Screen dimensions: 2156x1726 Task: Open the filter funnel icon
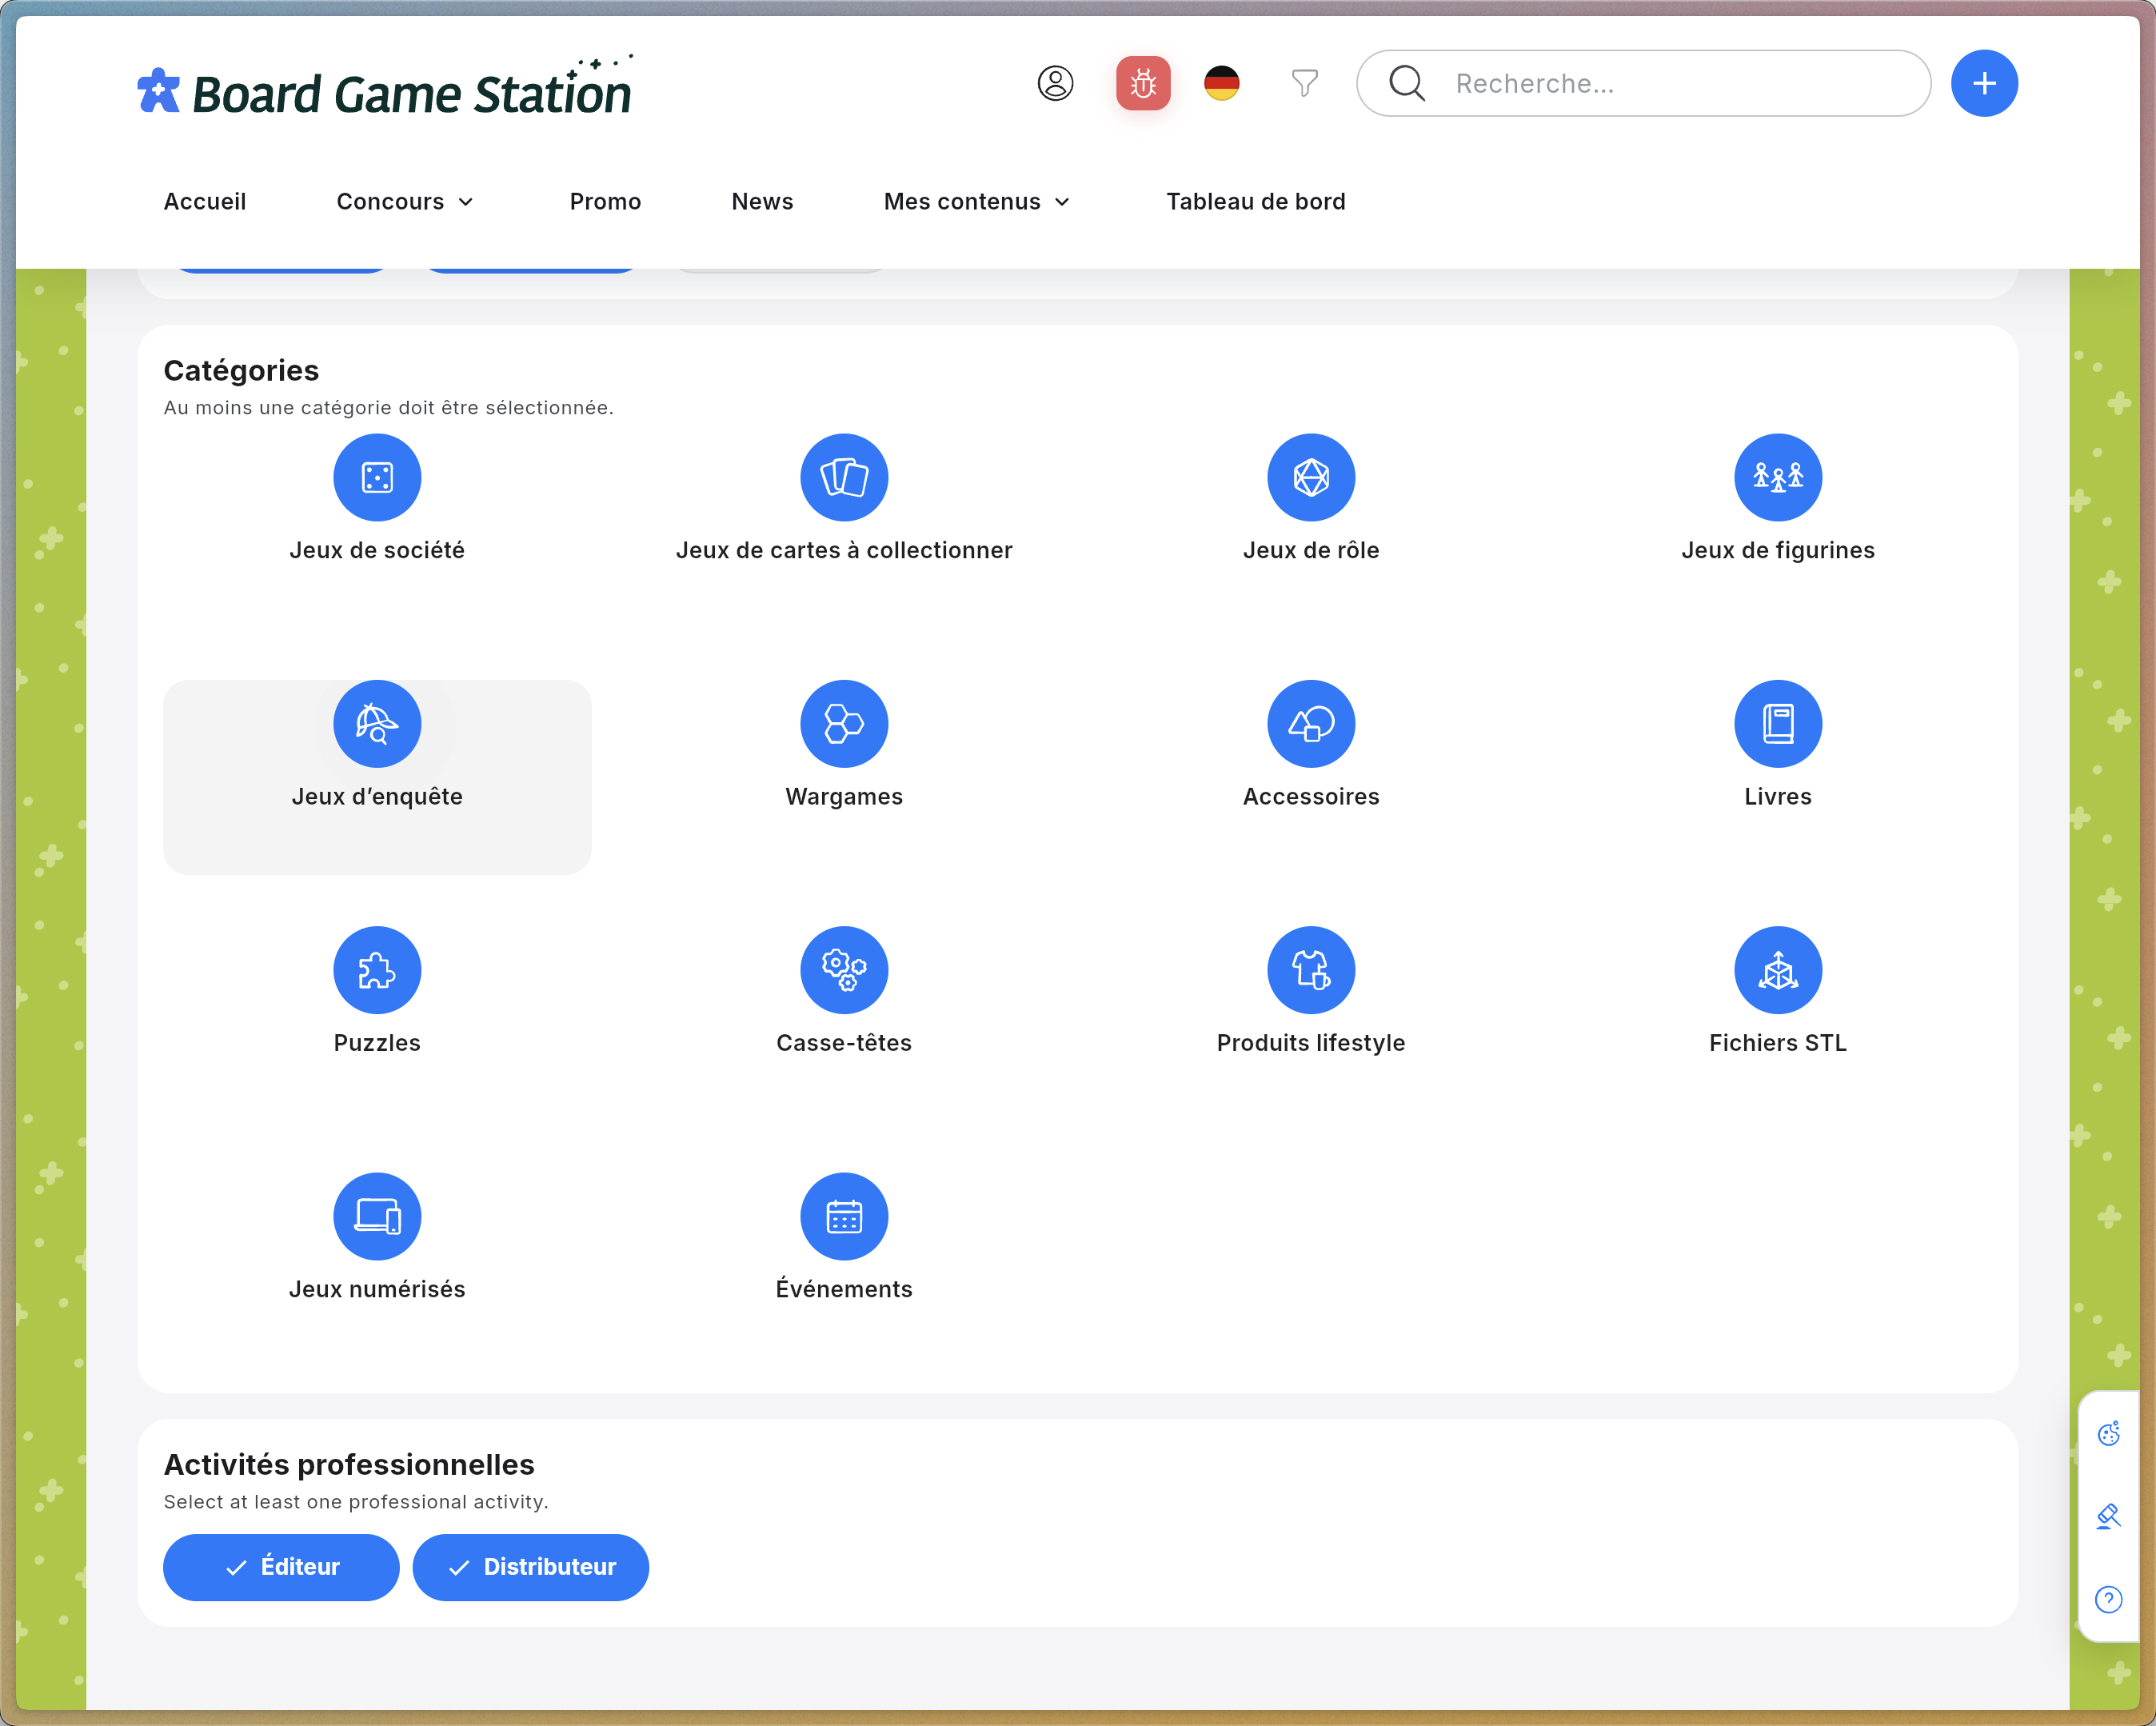(1305, 83)
